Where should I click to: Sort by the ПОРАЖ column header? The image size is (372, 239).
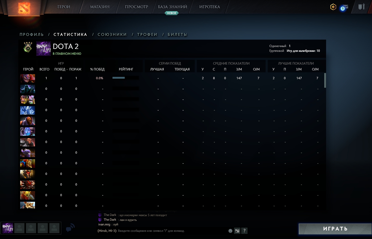pos(75,69)
